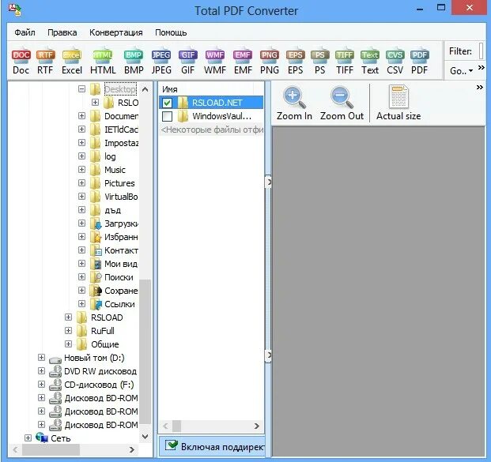
Task: Open the Go.. dropdown
Action: tap(461, 71)
